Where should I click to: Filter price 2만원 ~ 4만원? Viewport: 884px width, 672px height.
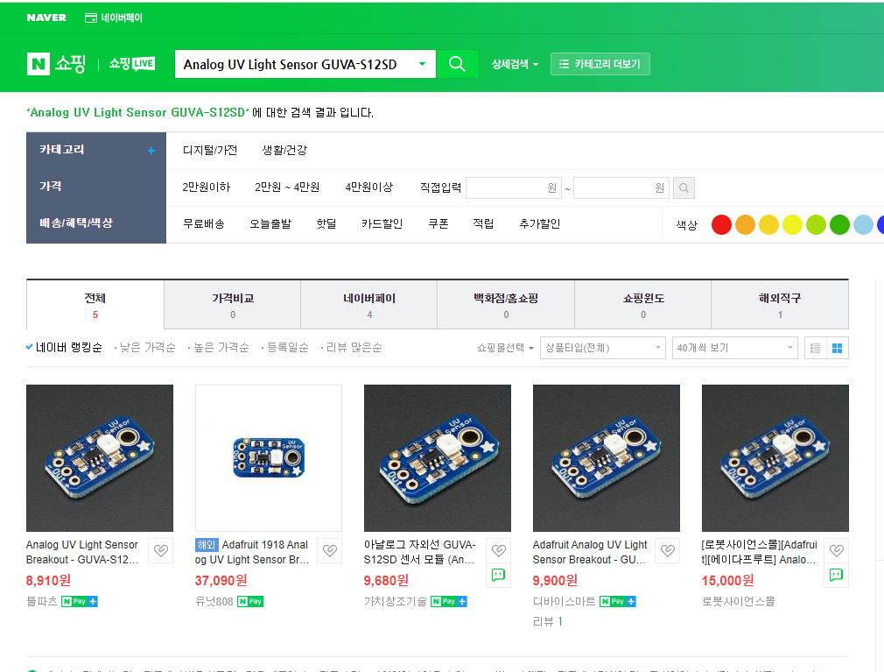click(x=287, y=187)
